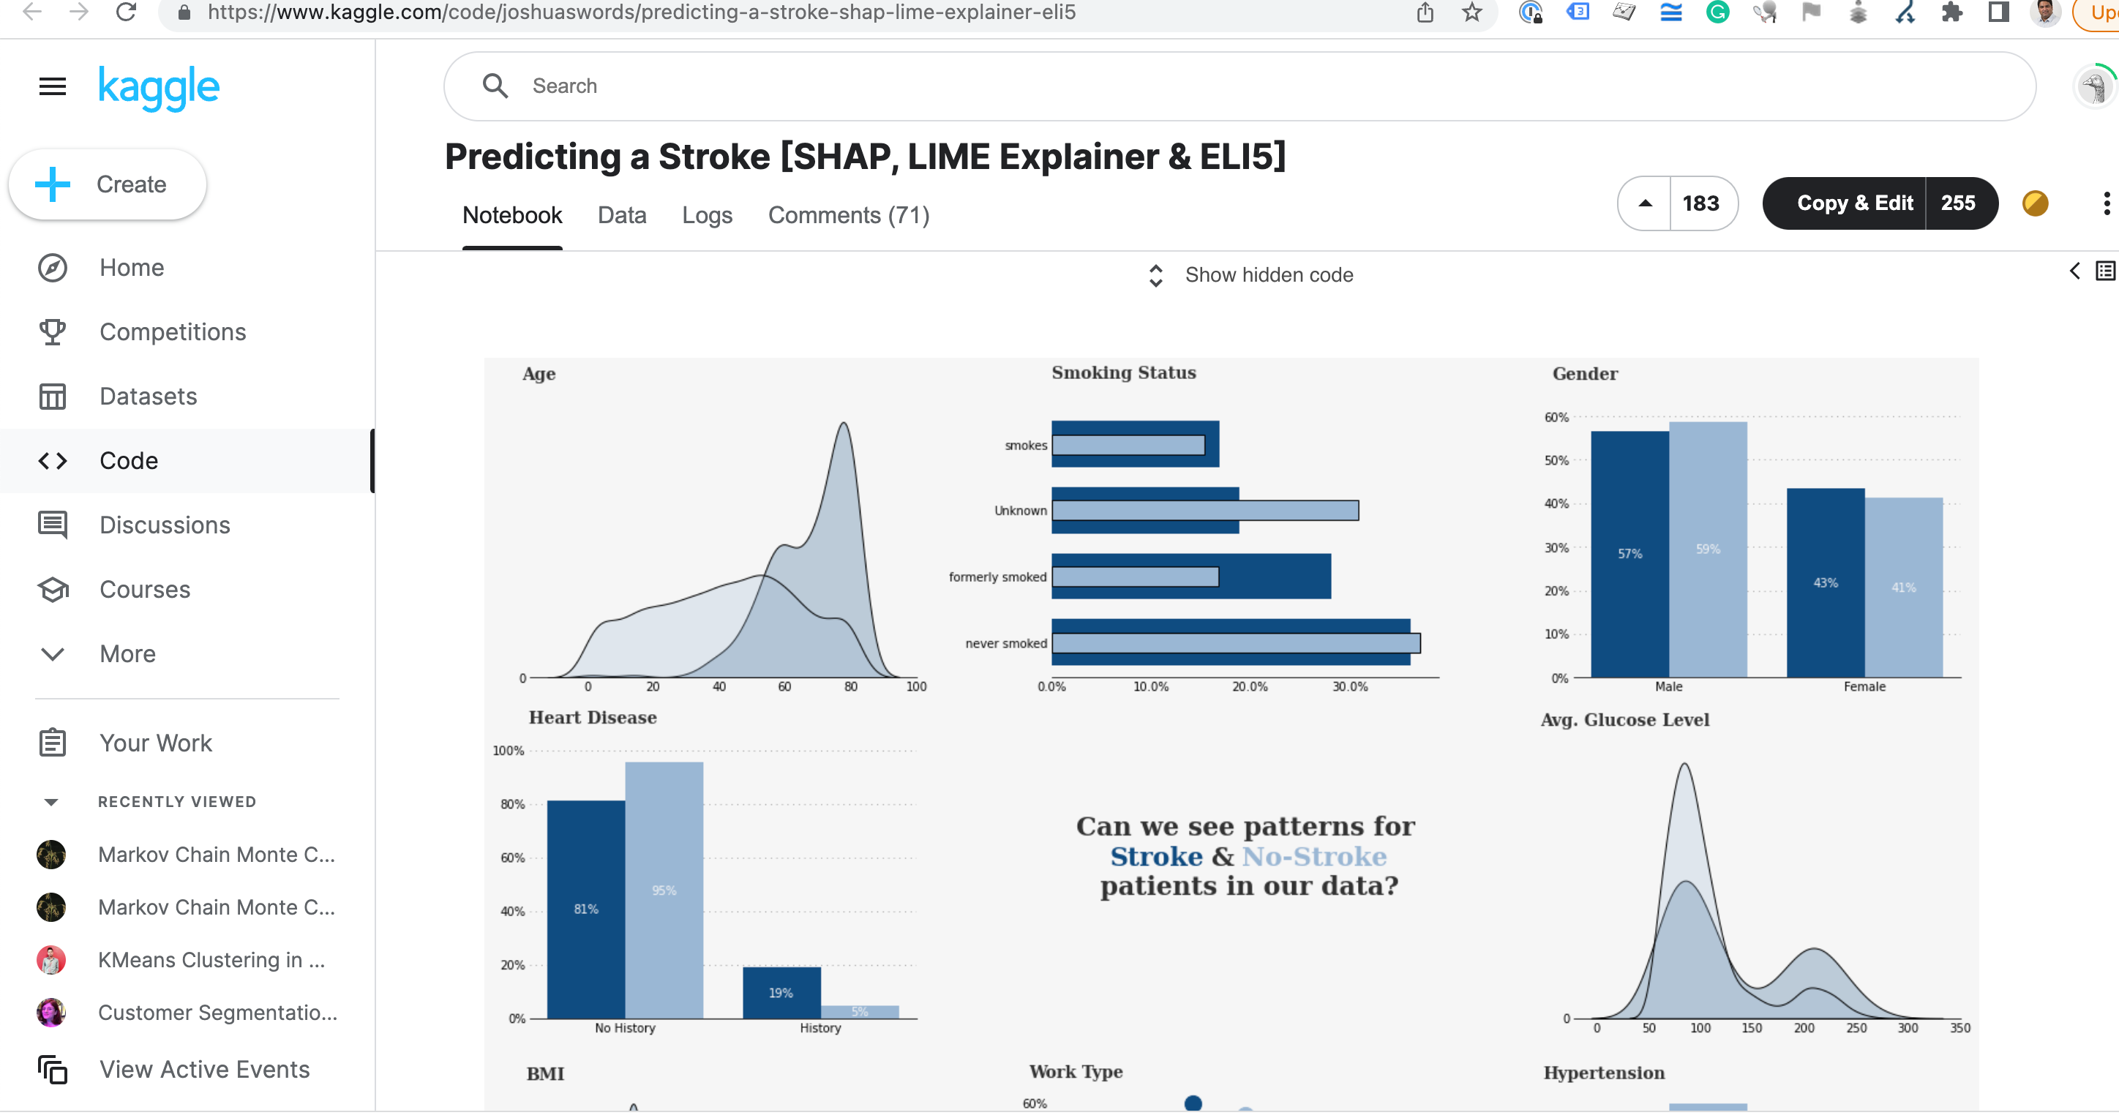Open Your Work in the sidebar

pos(155,742)
